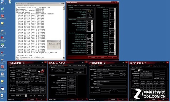Switch to Timings #2 tab in Mem TweakIt
The width and height of the screenshot is (170, 102).
point(76,5)
